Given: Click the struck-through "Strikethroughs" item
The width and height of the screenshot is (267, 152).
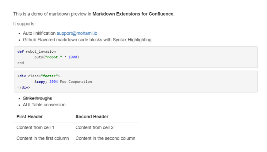Looking at the screenshot, I should (37, 98).
